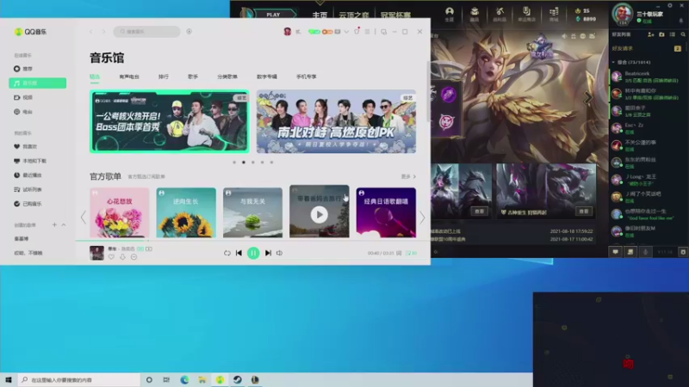Open 已购音乐 purchased music
The width and height of the screenshot is (689, 387).
28,204
